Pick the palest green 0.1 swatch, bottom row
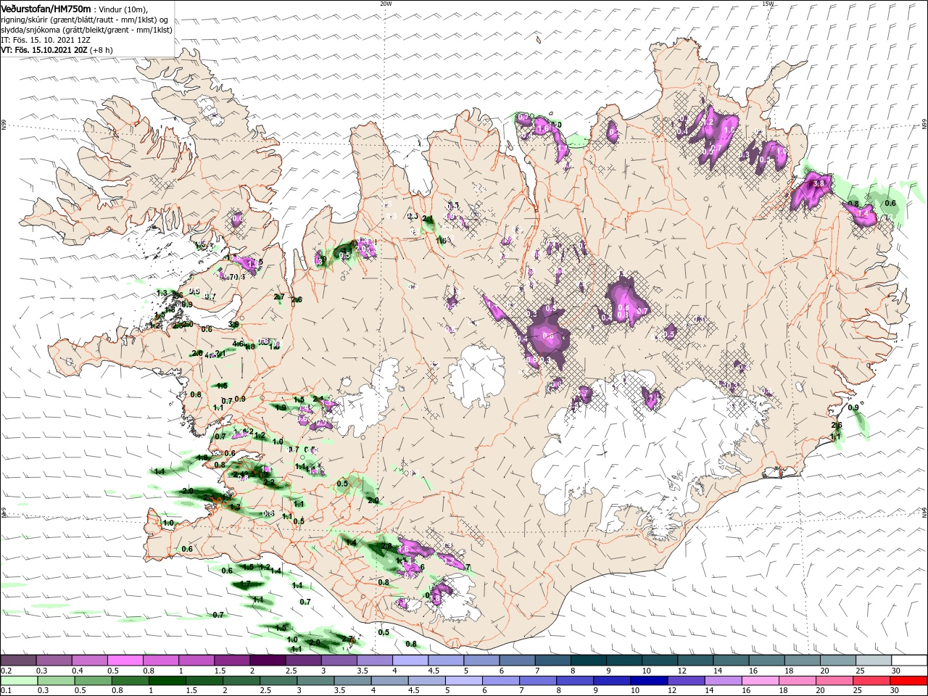Viewport: 928px width, 696px height. [19, 681]
